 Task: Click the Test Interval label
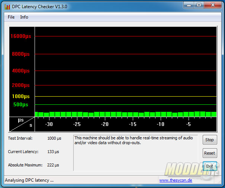point(20,138)
